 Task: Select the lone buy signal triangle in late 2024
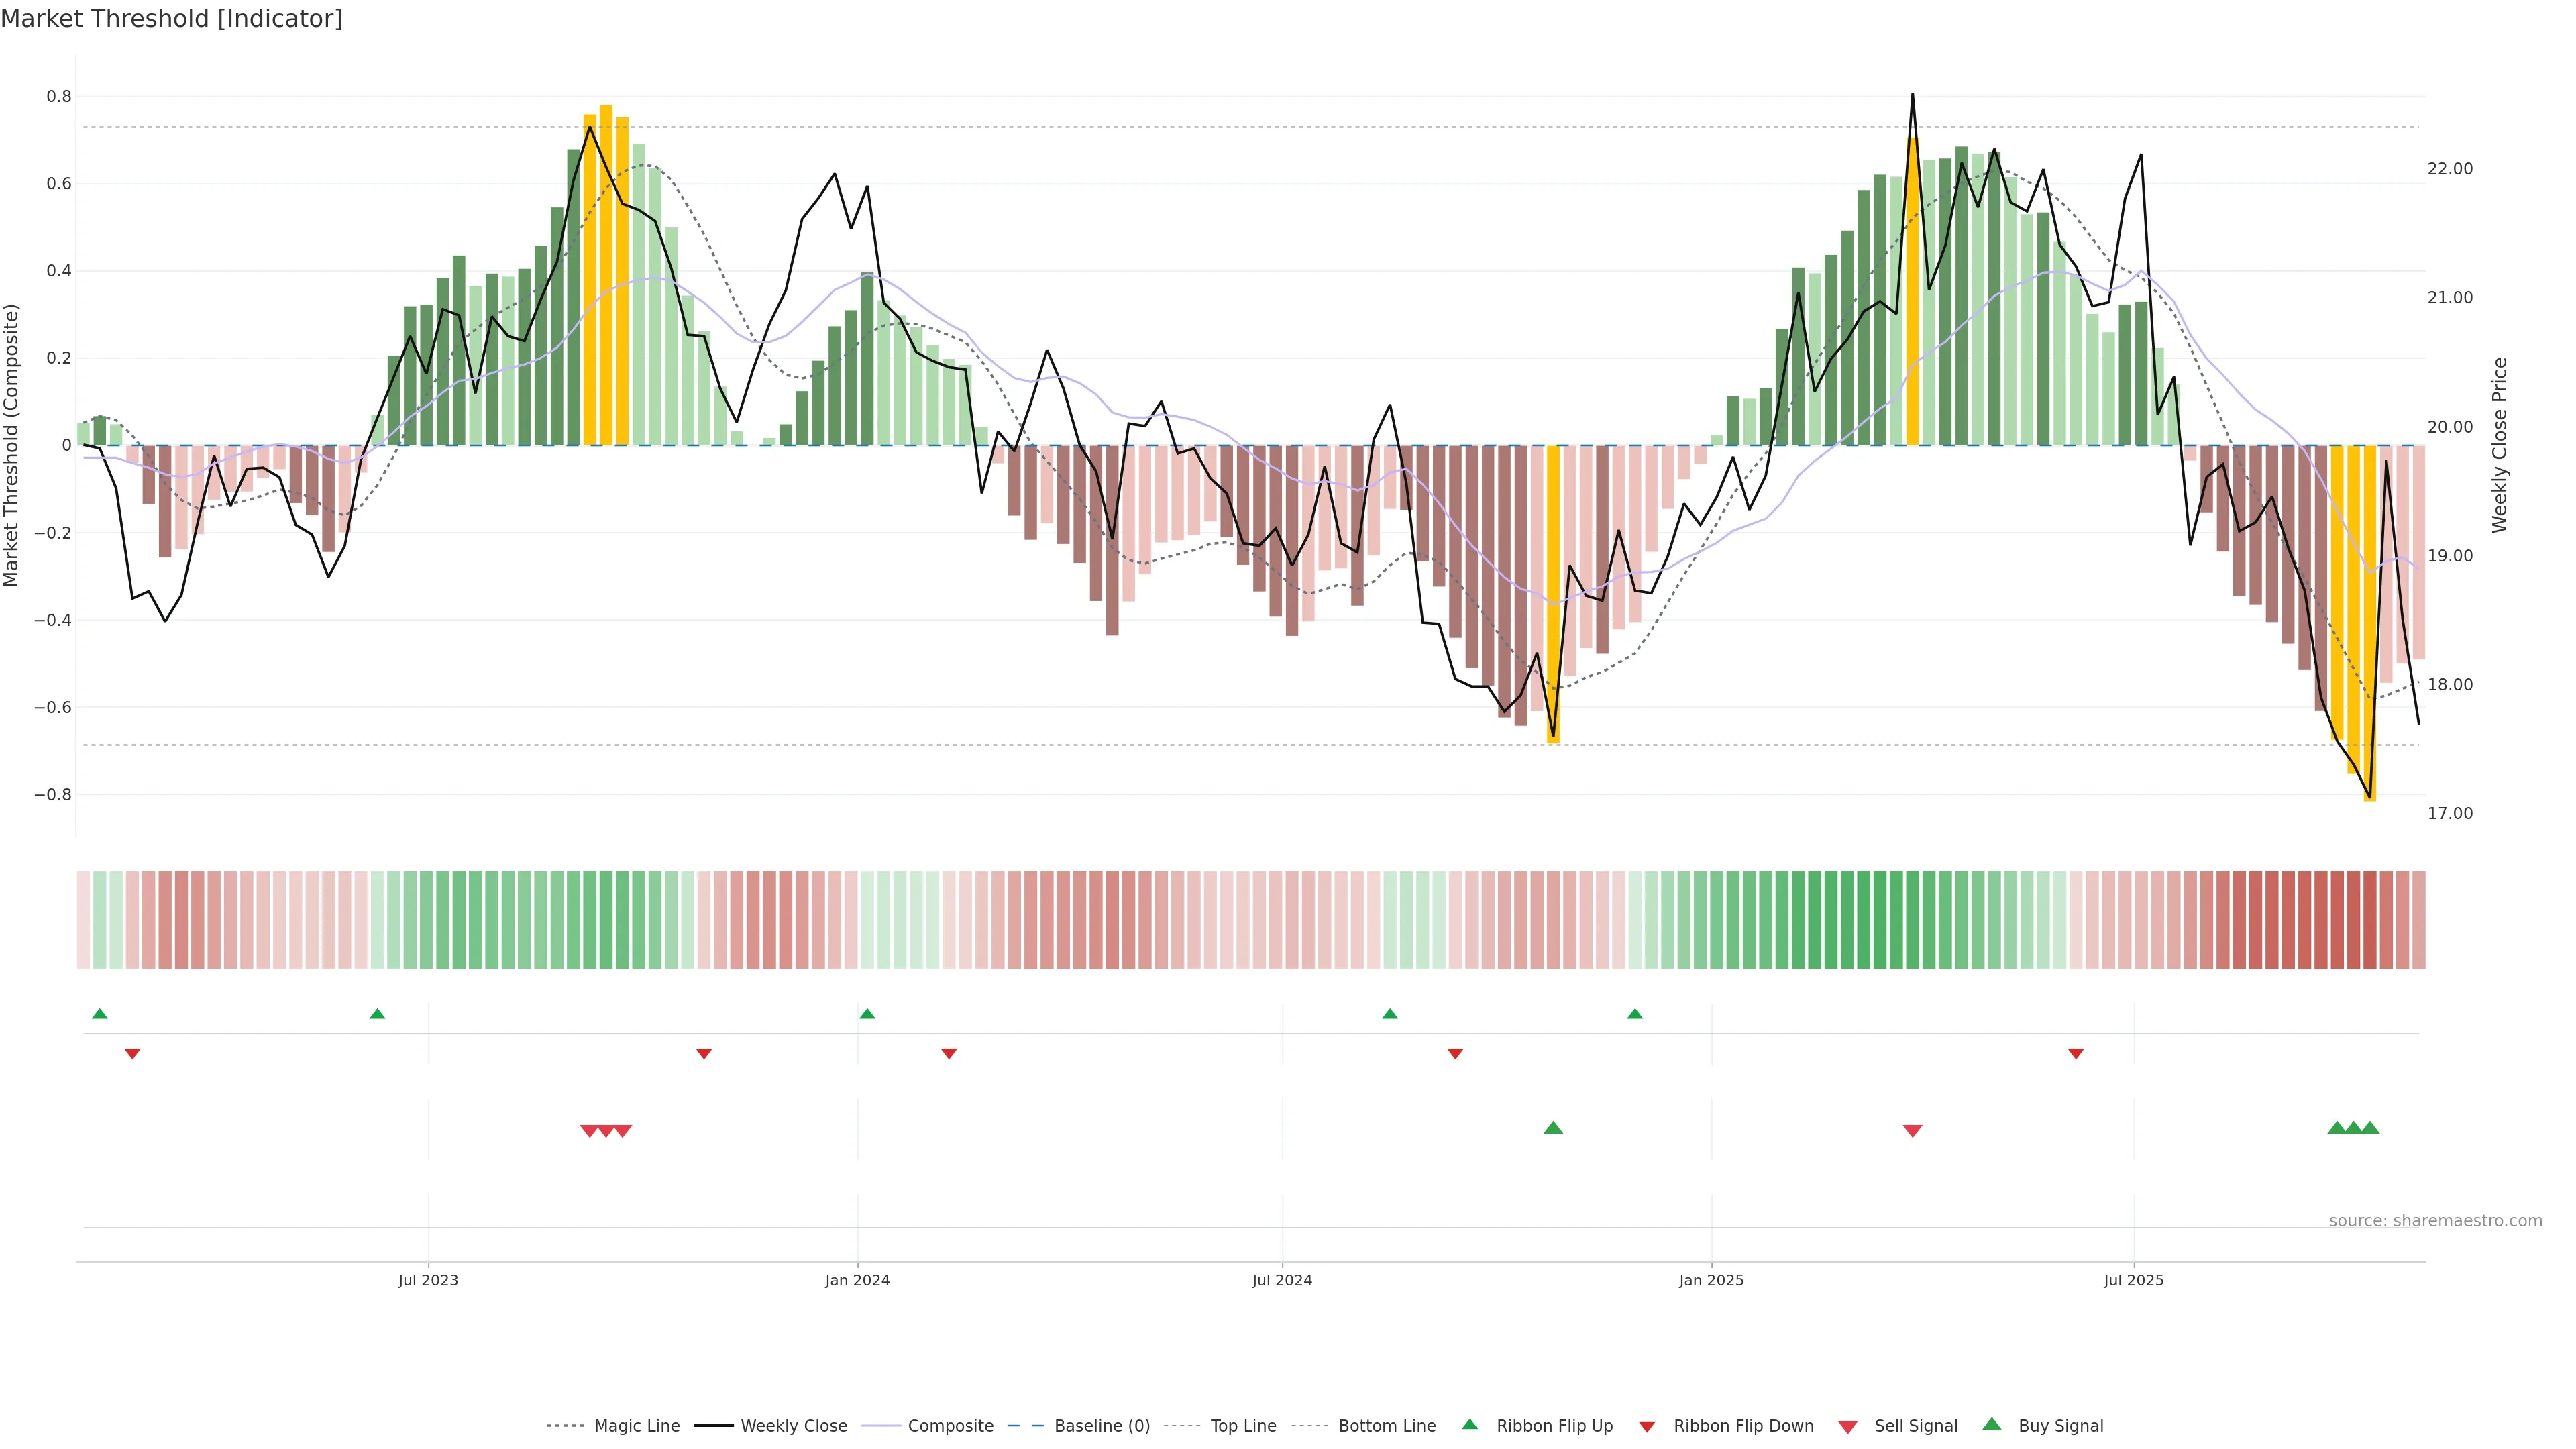pyautogui.click(x=1553, y=1128)
